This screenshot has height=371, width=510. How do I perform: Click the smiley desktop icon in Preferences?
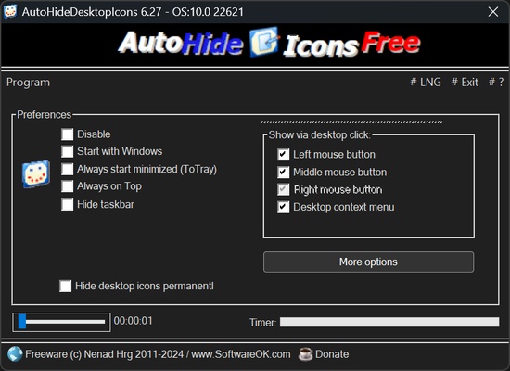coord(36,173)
